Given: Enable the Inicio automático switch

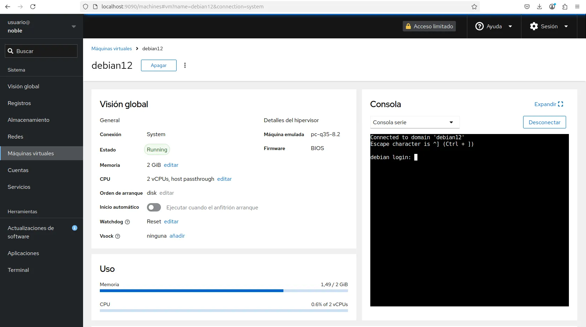Looking at the screenshot, I should (x=154, y=207).
